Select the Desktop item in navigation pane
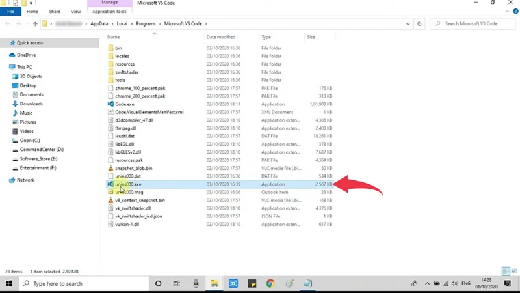The height and width of the screenshot is (293, 520). pos(28,85)
